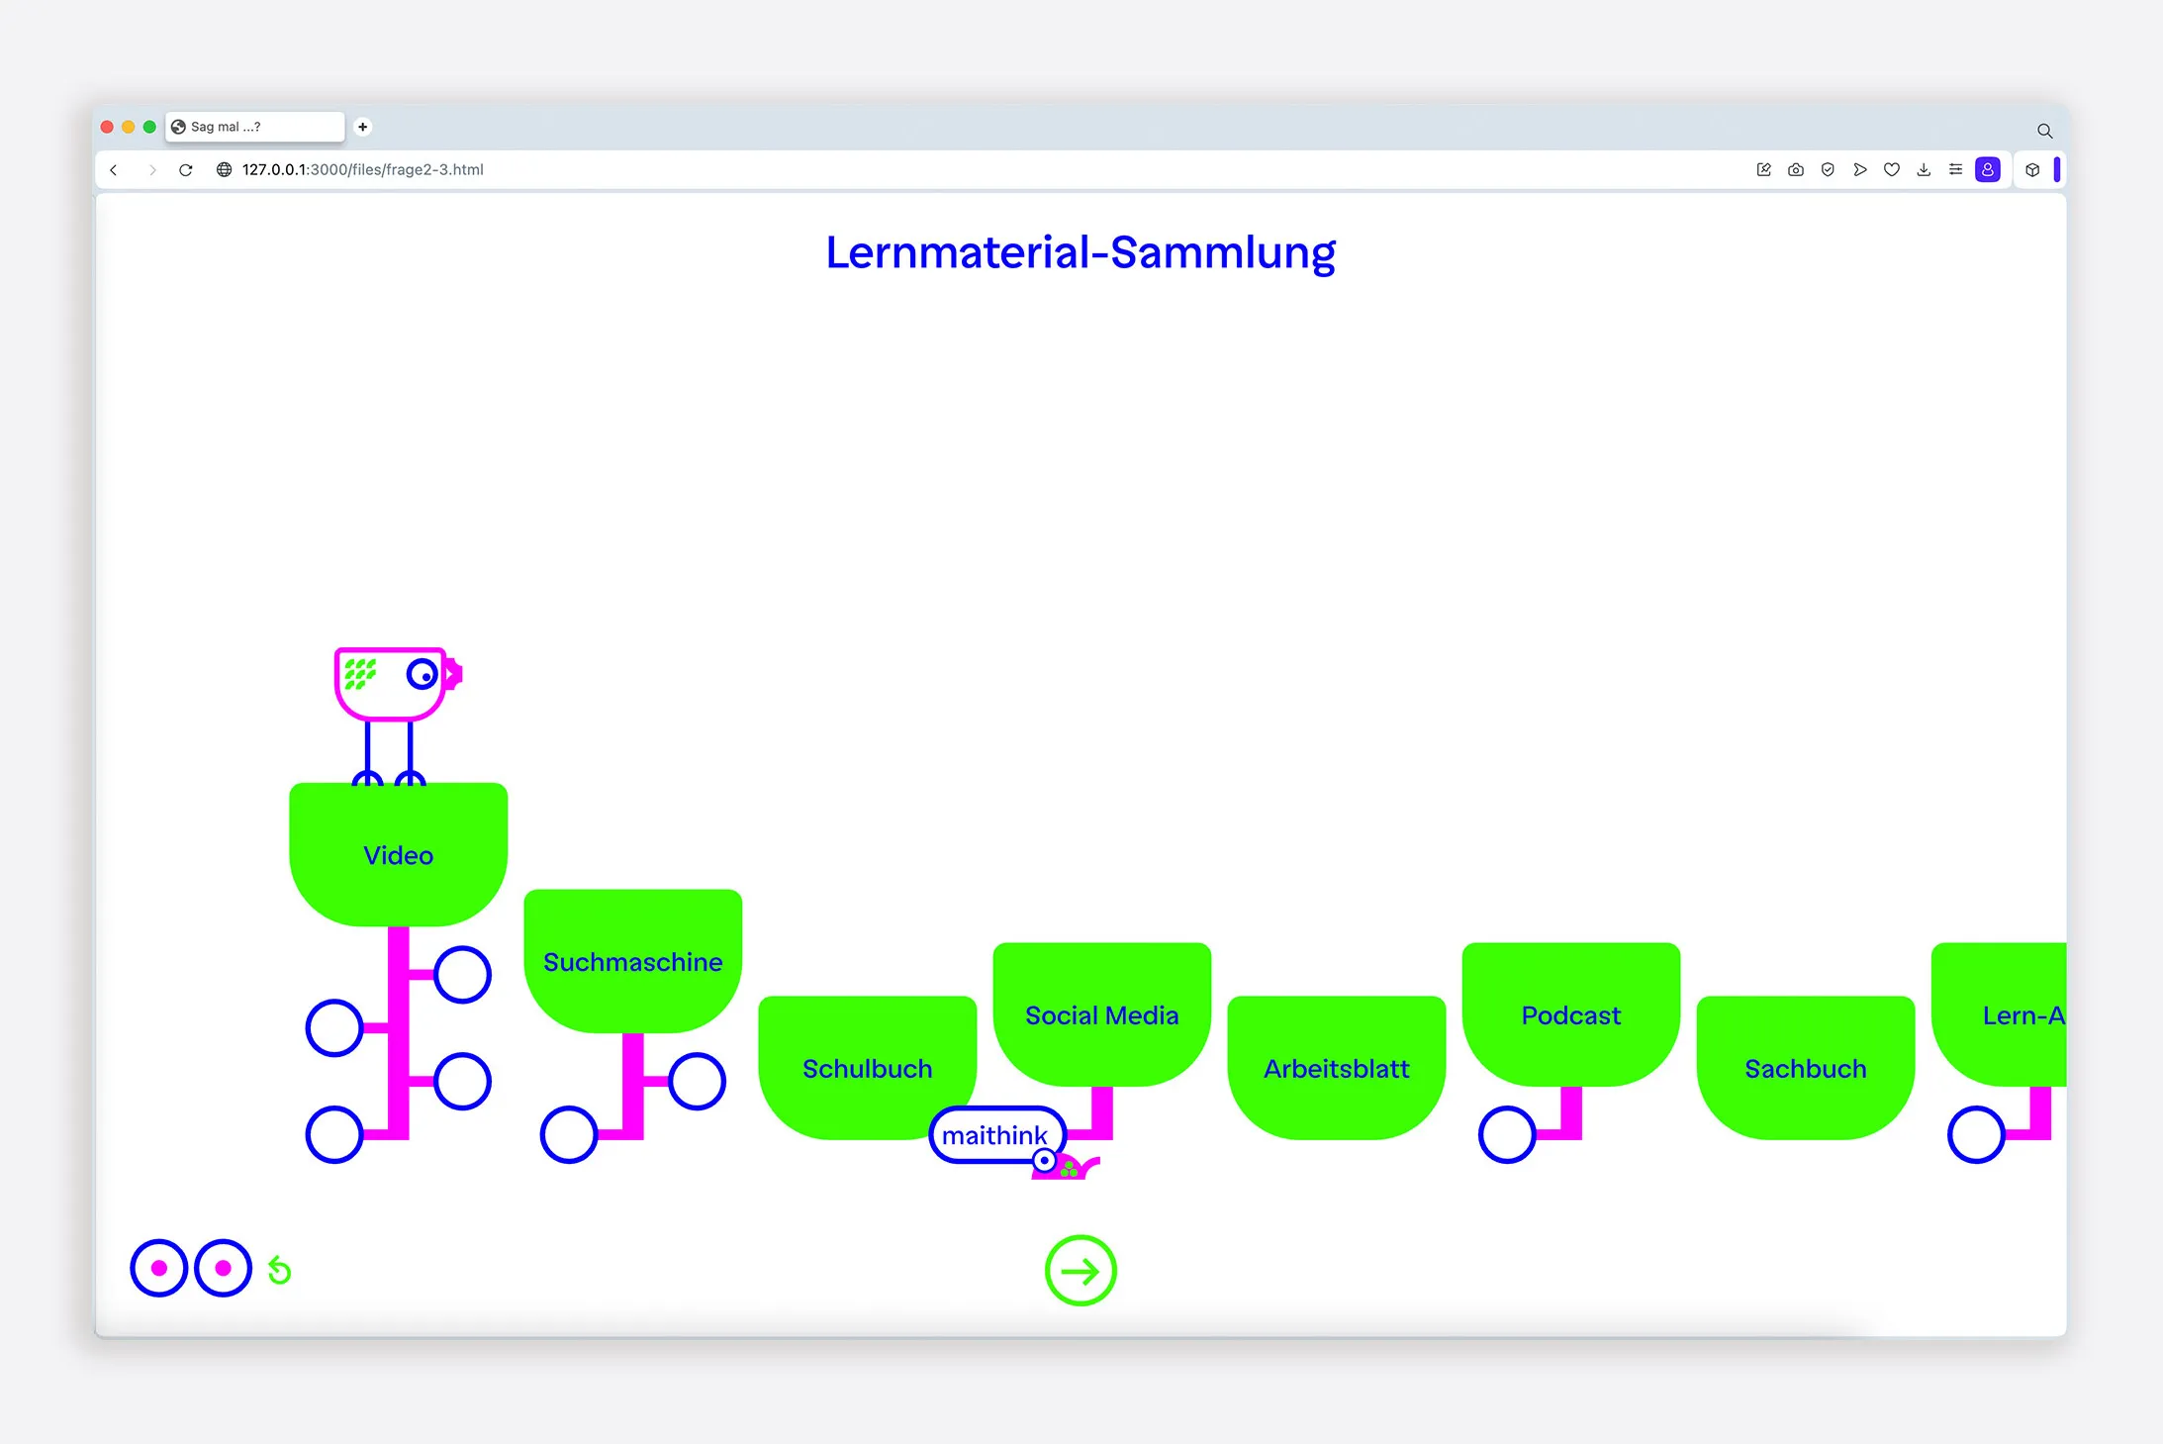Select the Arbeitsblatt category card
This screenshot has width=2163, height=1444.
(1337, 1068)
